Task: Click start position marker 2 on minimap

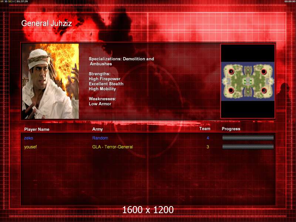Action: [x=264, y=90]
